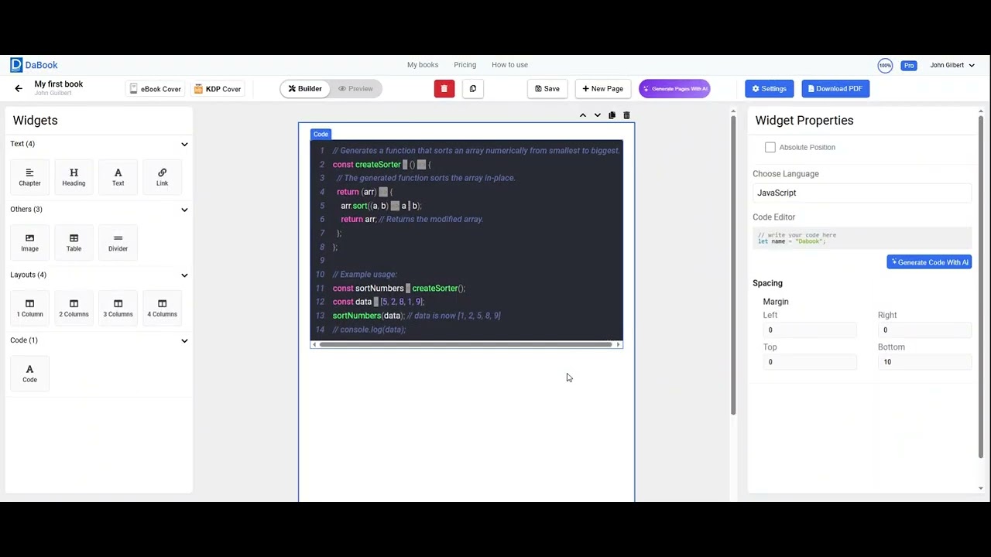Add a Heading widget
991x557 pixels.
(74, 177)
